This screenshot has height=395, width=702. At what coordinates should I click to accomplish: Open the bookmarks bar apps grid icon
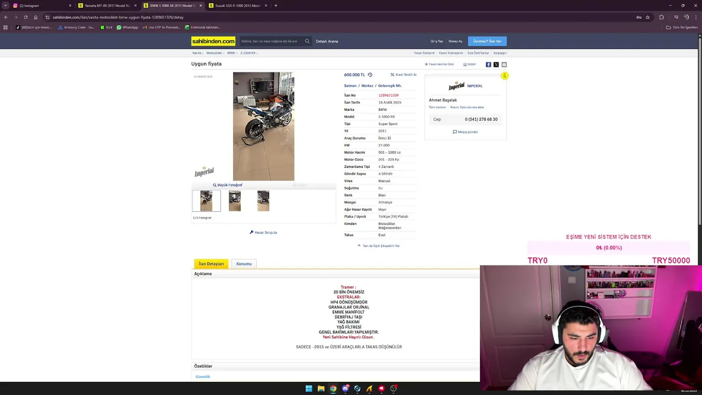[x=5, y=27]
